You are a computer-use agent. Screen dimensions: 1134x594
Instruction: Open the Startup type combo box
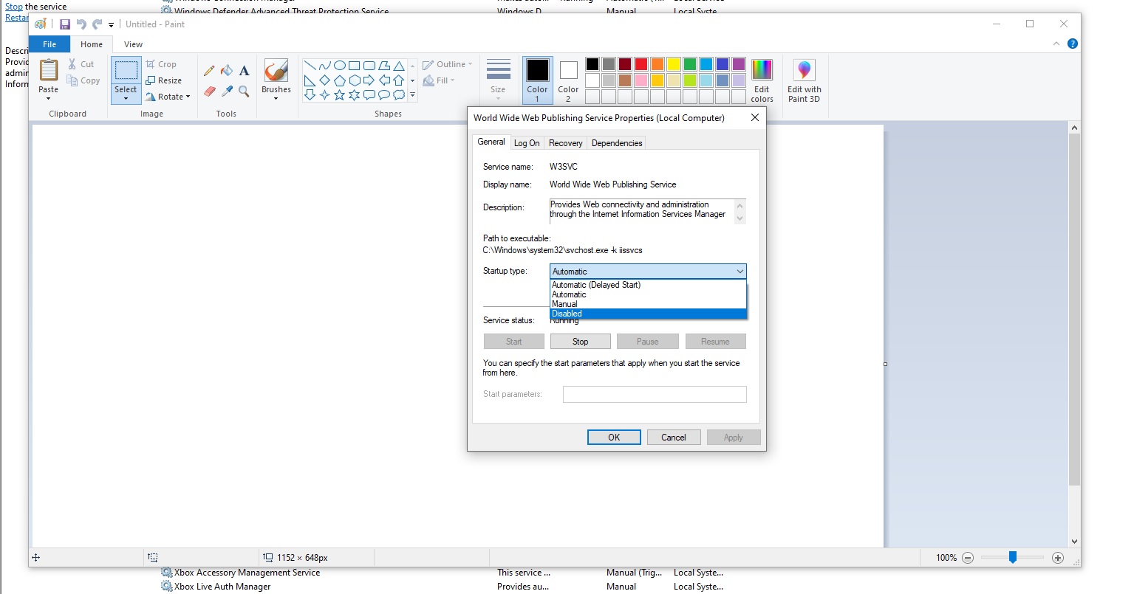click(648, 272)
